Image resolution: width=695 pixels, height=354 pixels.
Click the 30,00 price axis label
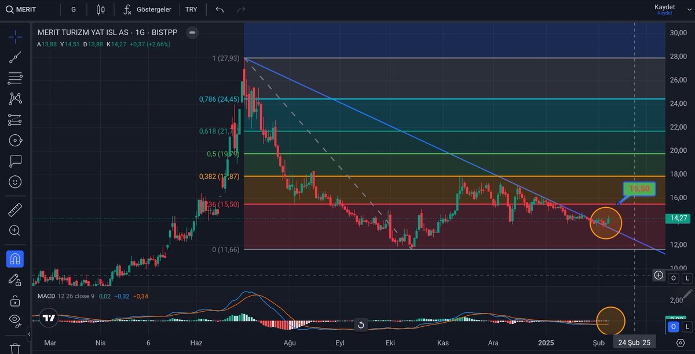point(678,32)
